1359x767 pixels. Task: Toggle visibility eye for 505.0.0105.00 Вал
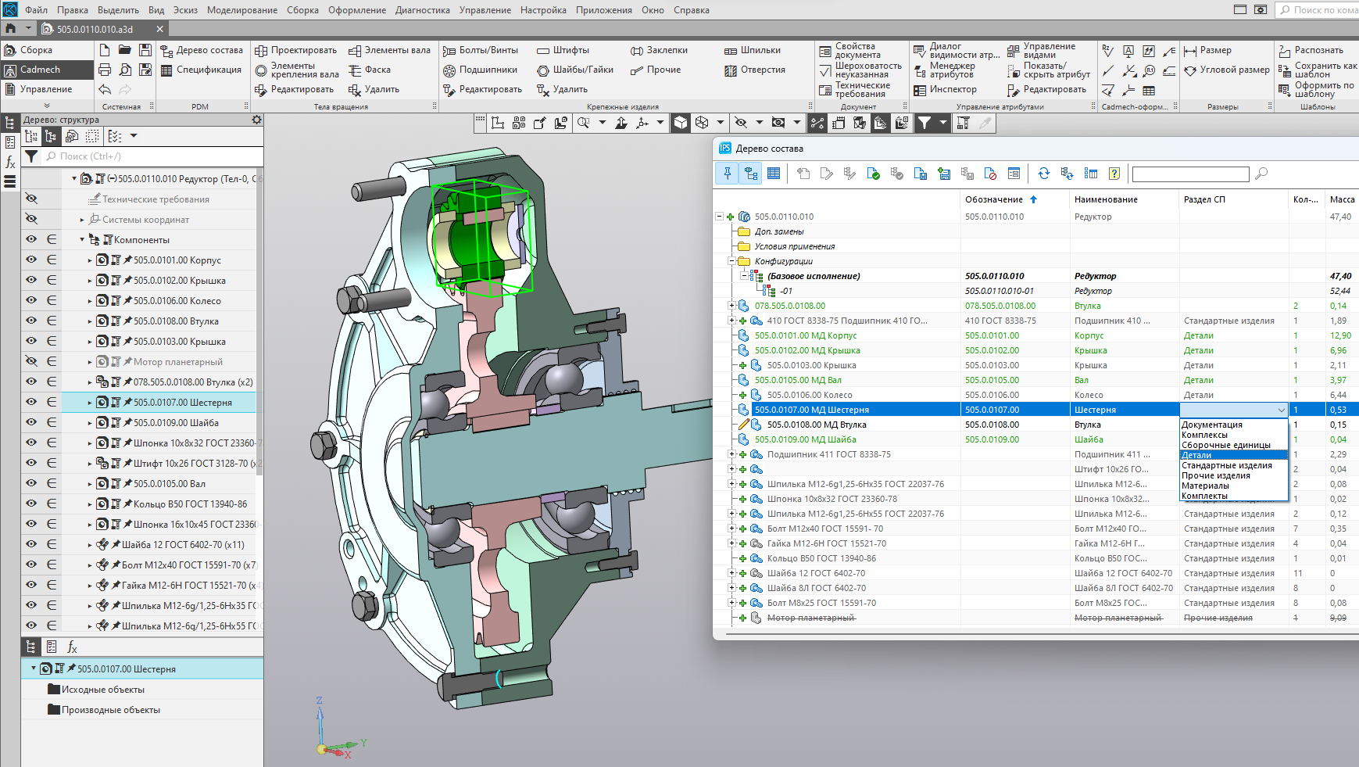[31, 483]
